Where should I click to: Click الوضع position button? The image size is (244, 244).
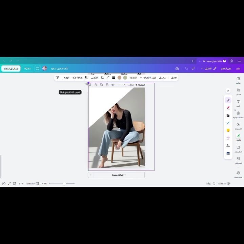click(x=66, y=78)
